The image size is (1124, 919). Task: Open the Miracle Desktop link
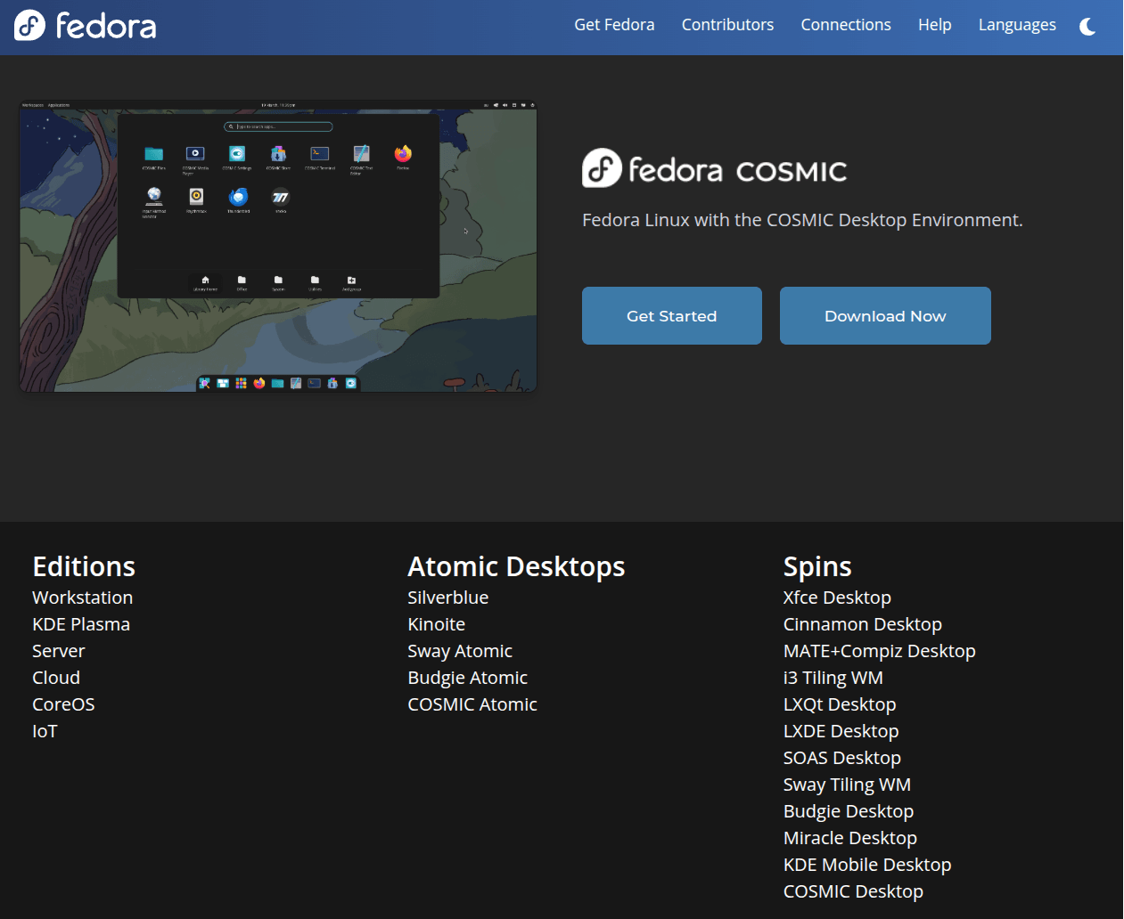tap(850, 838)
